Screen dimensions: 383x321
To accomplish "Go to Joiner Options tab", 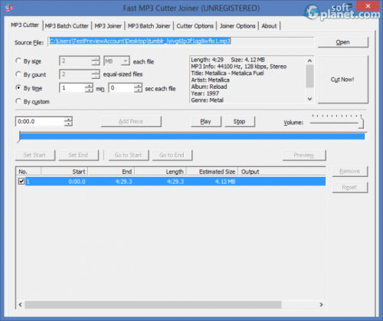I will coord(237,26).
